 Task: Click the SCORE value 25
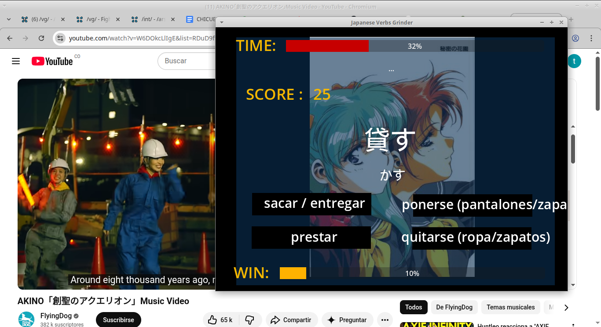[322, 94]
